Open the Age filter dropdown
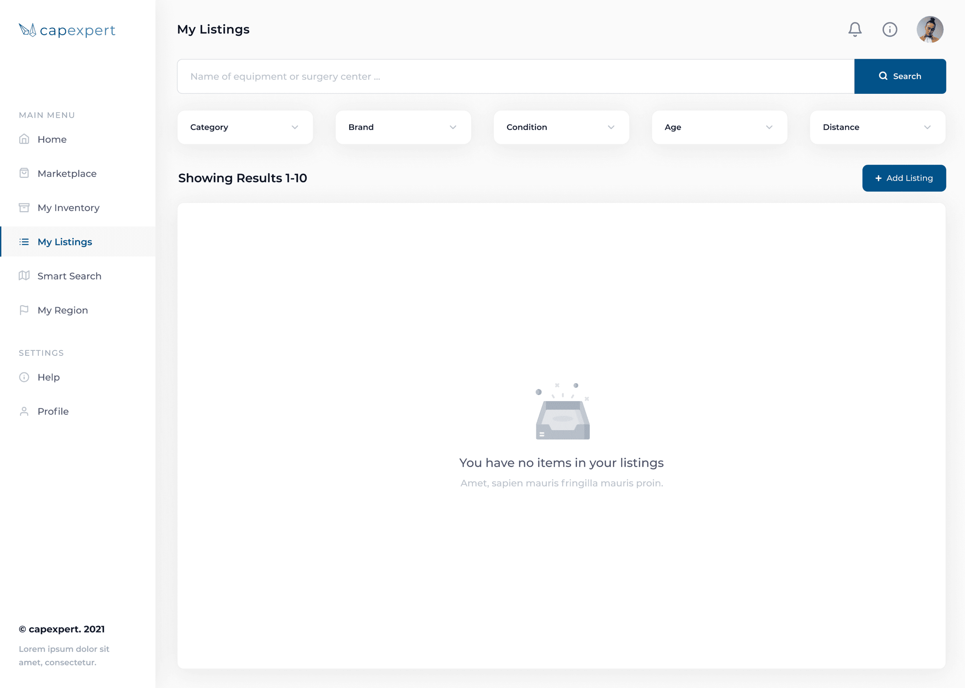This screenshot has width=965, height=688. tap(719, 127)
